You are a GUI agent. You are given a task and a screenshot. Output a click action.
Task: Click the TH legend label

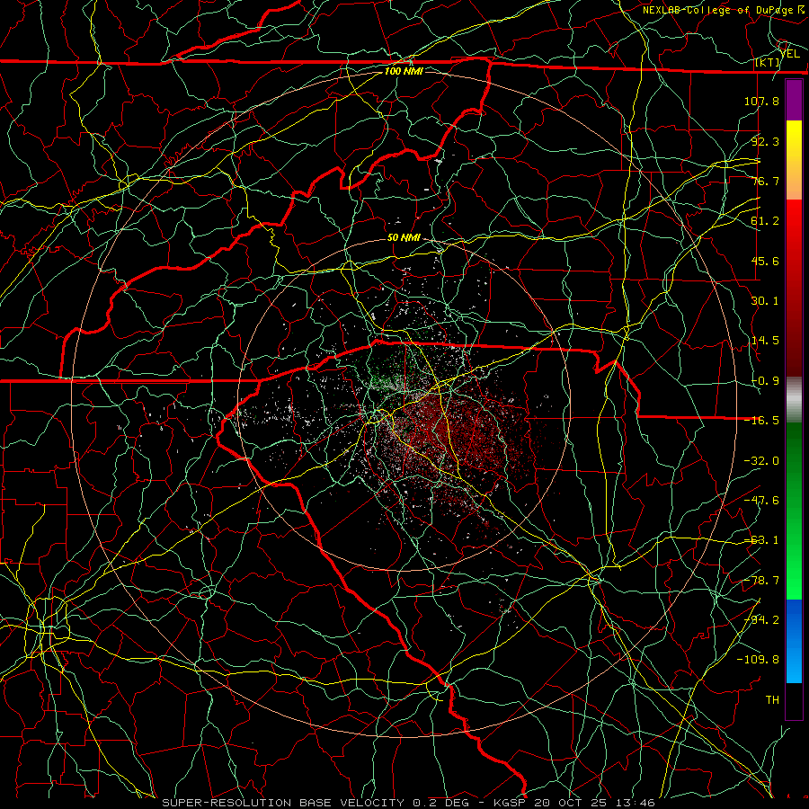coord(772,700)
